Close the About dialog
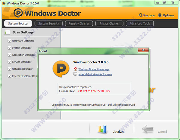180x140 pixels. [143, 50]
